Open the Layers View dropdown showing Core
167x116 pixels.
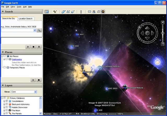(24, 92)
